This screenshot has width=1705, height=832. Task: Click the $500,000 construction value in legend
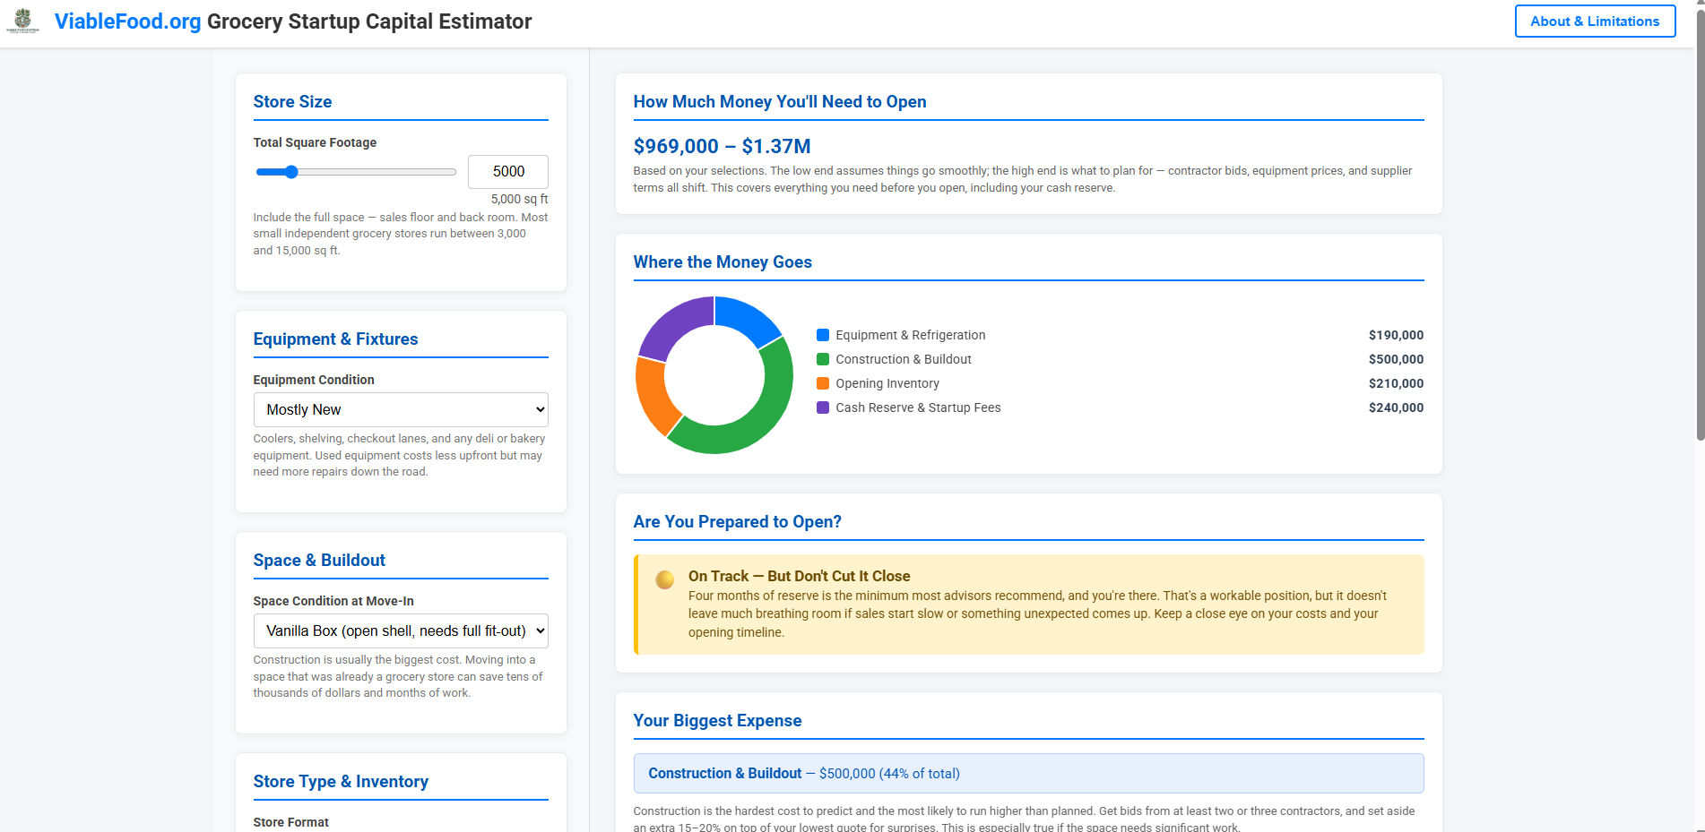click(1396, 359)
